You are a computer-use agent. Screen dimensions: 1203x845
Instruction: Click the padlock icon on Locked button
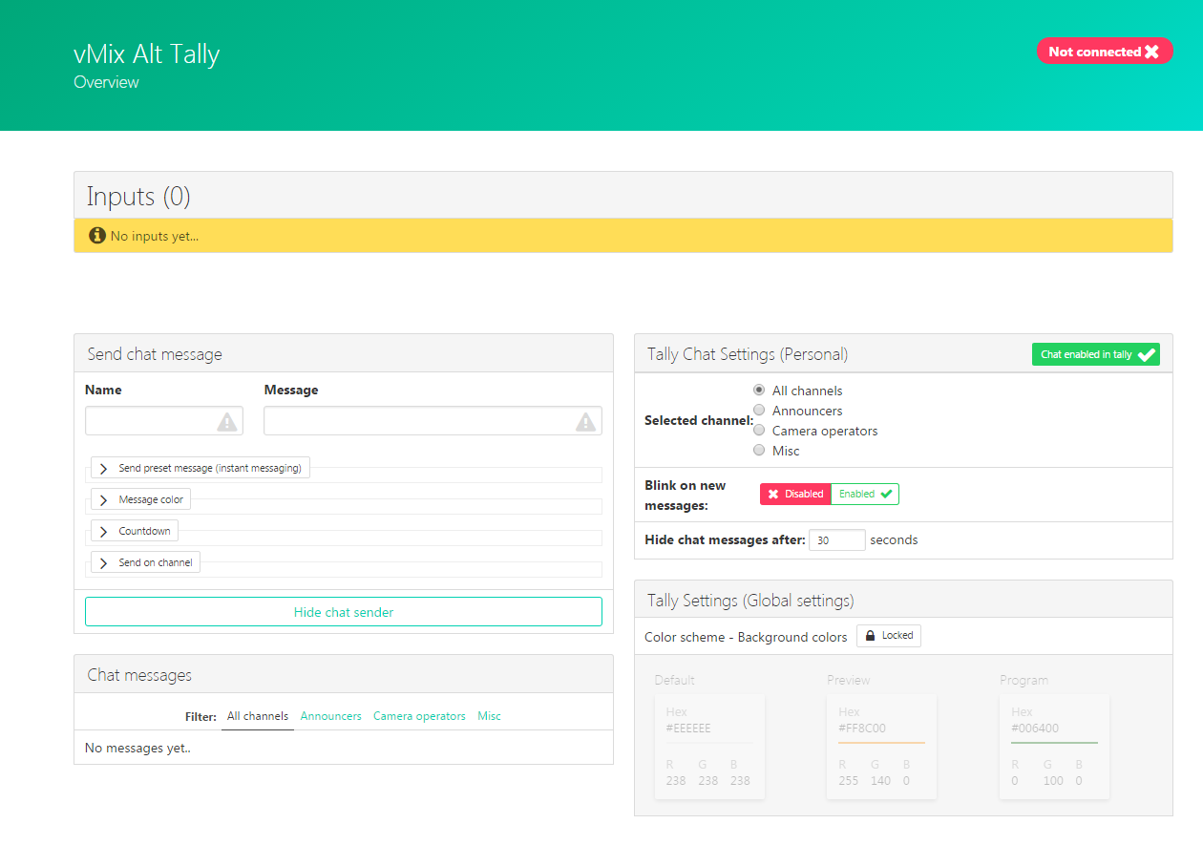pos(871,636)
